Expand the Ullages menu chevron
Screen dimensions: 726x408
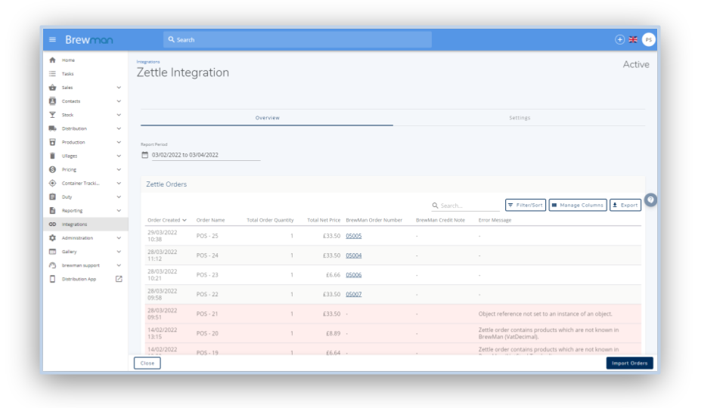pyautogui.click(x=119, y=156)
